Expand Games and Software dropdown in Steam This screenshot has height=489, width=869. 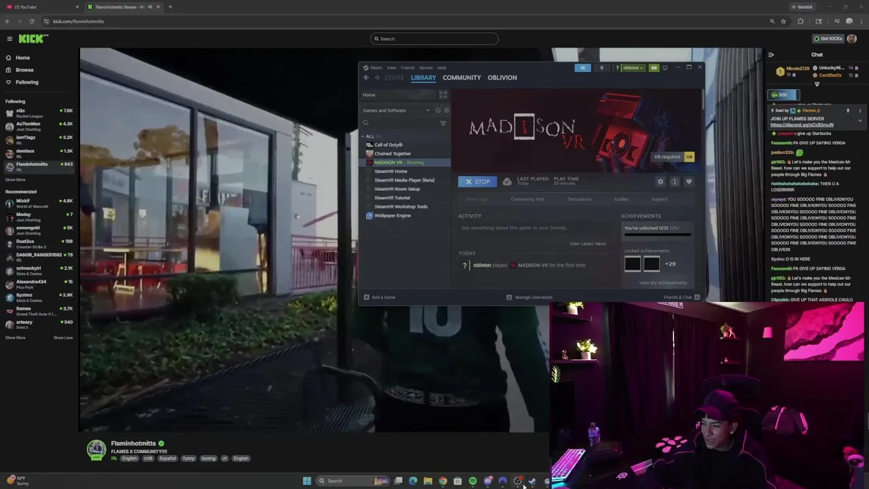[x=428, y=110]
